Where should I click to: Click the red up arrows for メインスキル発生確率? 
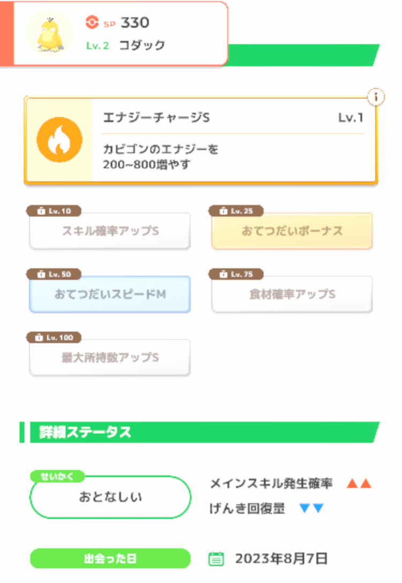(359, 484)
